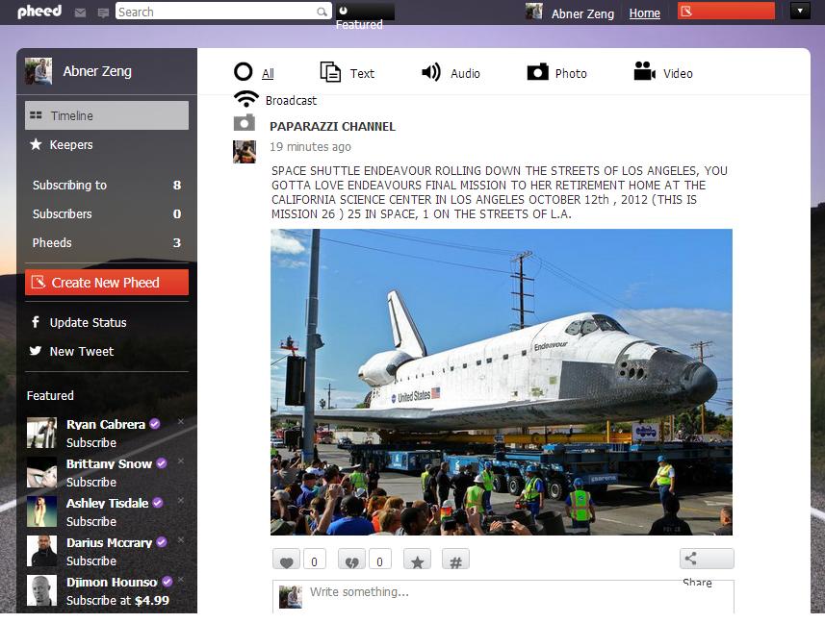Open the space shuttle Endeavour photo
This screenshot has height=623, width=825.
point(502,382)
